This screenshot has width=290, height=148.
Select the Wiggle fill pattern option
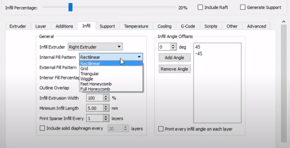(x=87, y=79)
